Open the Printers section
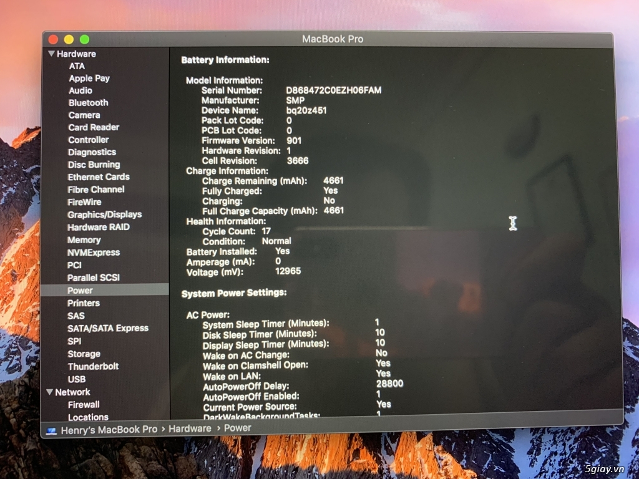 [x=84, y=303]
